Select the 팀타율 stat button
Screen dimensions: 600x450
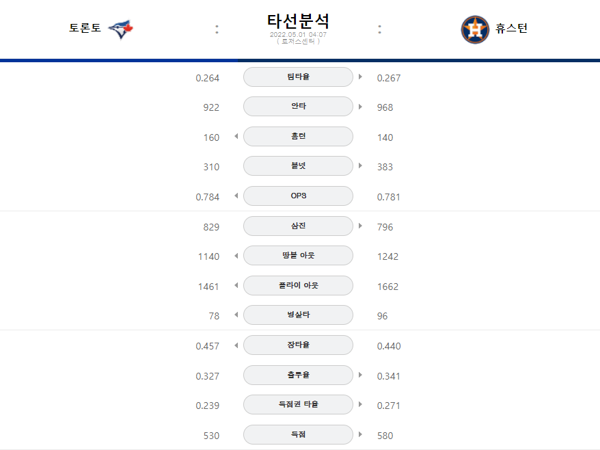click(x=298, y=77)
